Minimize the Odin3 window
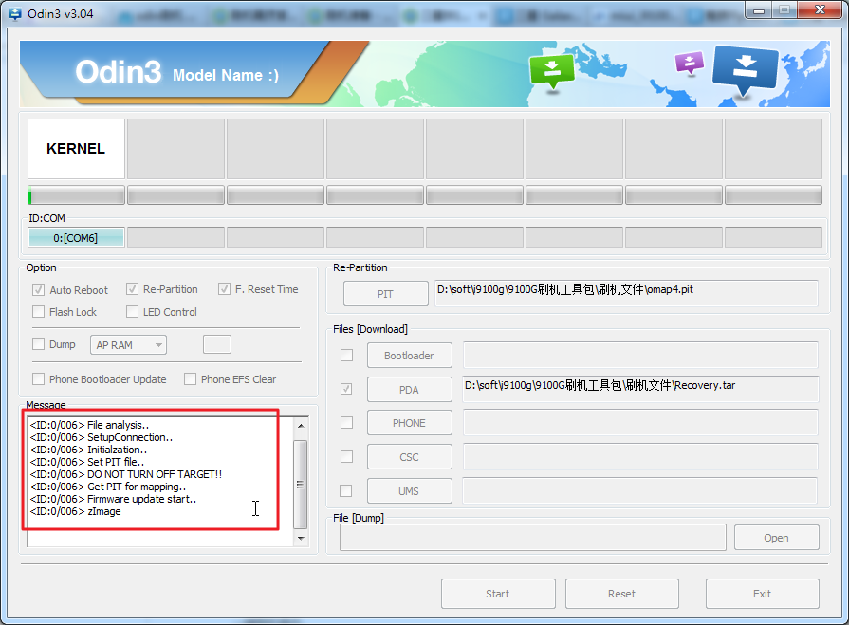Viewport: 849px width, 625px height. [x=759, y=10]
